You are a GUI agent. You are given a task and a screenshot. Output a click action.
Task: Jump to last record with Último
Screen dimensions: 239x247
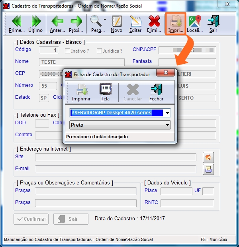35,24
